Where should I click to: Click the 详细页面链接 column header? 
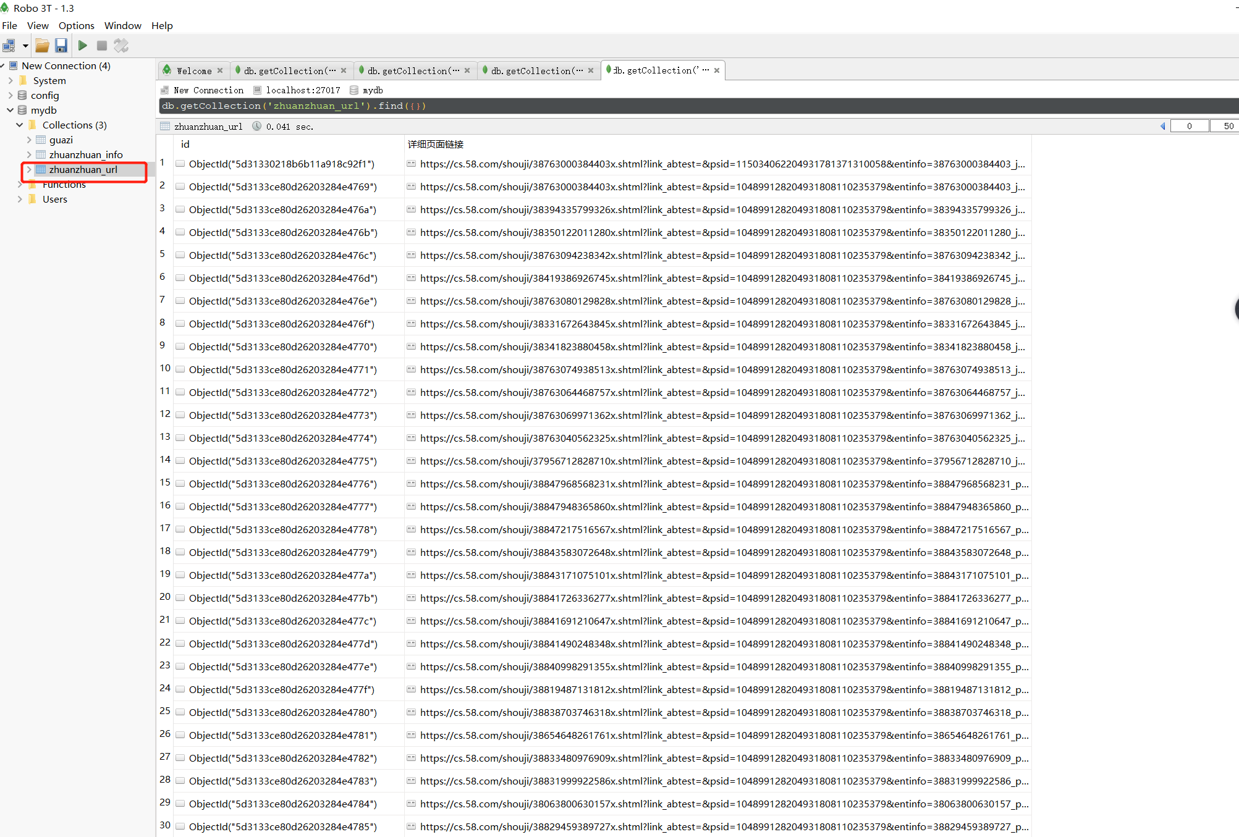pyautogui.click(x=436, y=144)
